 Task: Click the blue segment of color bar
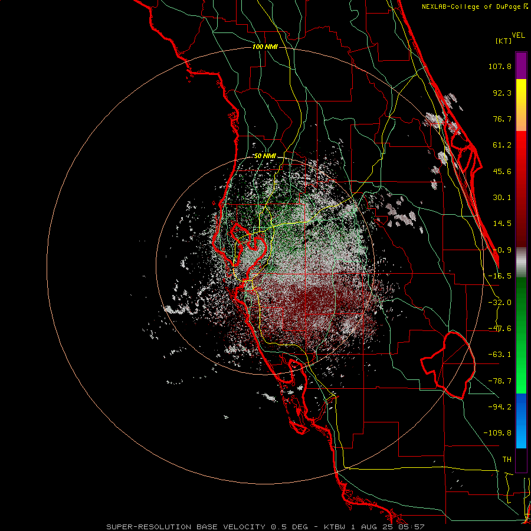[521, 421]
